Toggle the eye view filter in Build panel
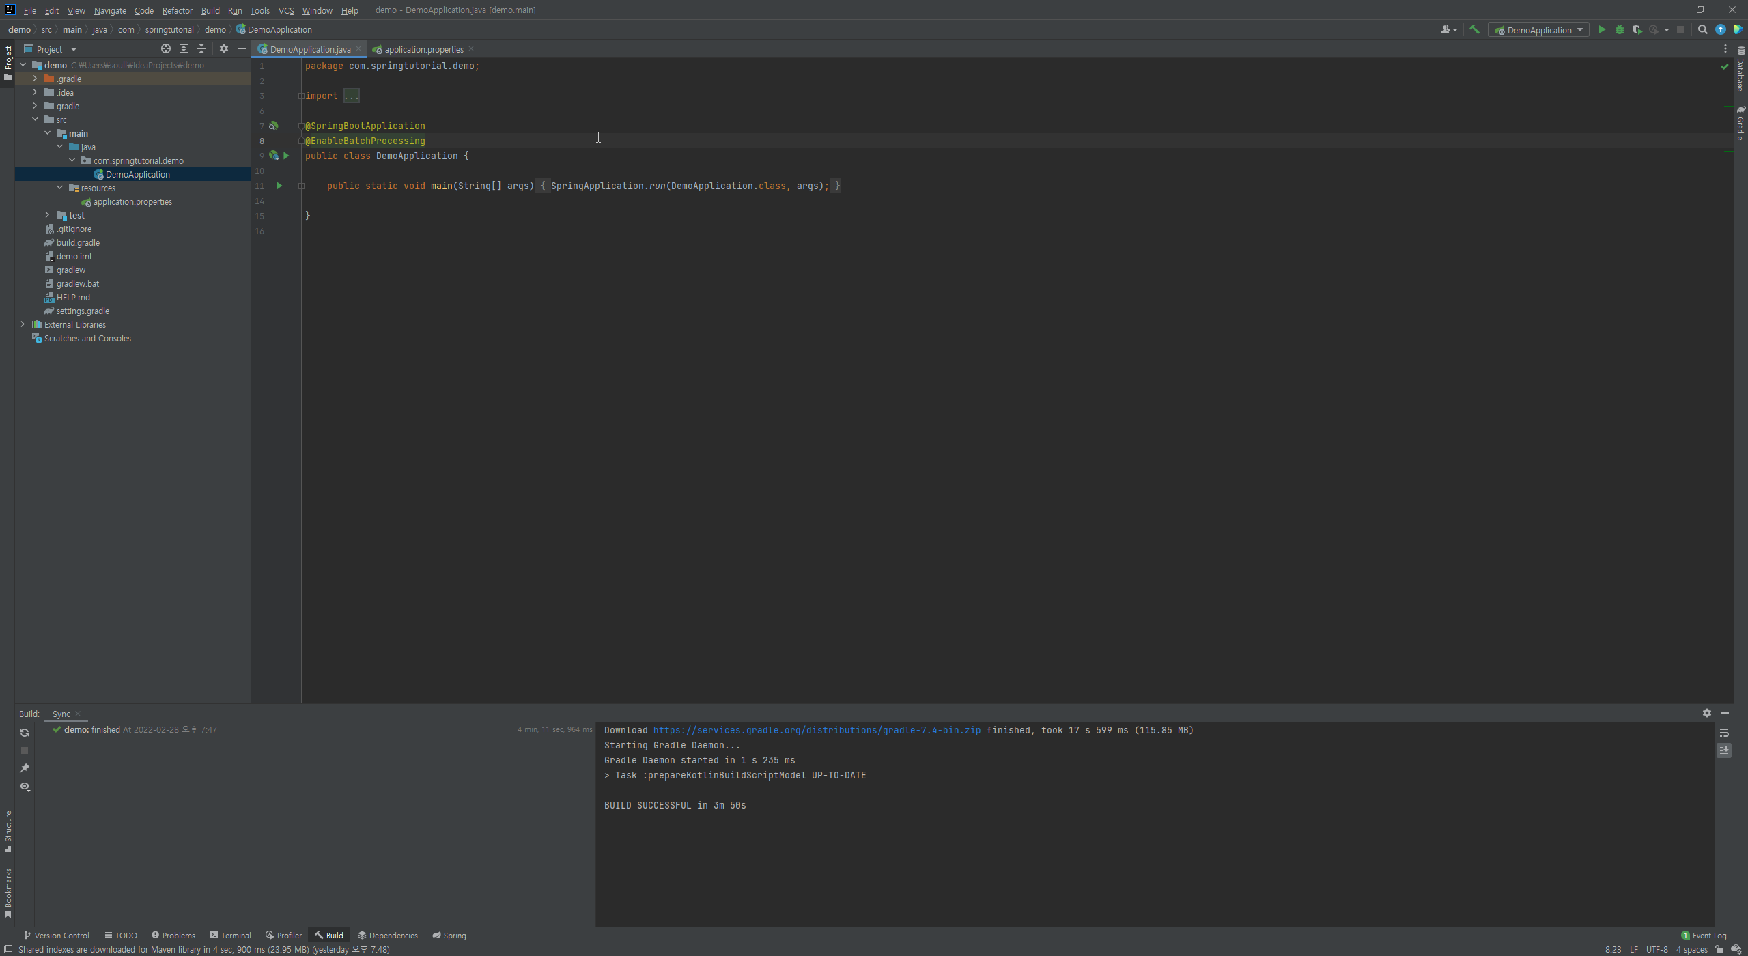 pos(25,787)
